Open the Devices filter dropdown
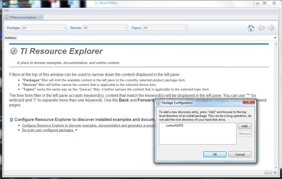This screenshot has width=282, height=179. pos(105,28)
